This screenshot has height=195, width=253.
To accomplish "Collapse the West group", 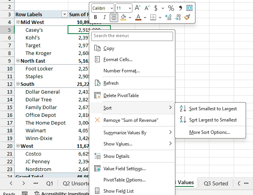I will point(18,146).
